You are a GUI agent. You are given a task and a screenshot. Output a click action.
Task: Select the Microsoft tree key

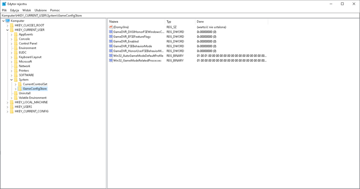(x=25, y=62)
